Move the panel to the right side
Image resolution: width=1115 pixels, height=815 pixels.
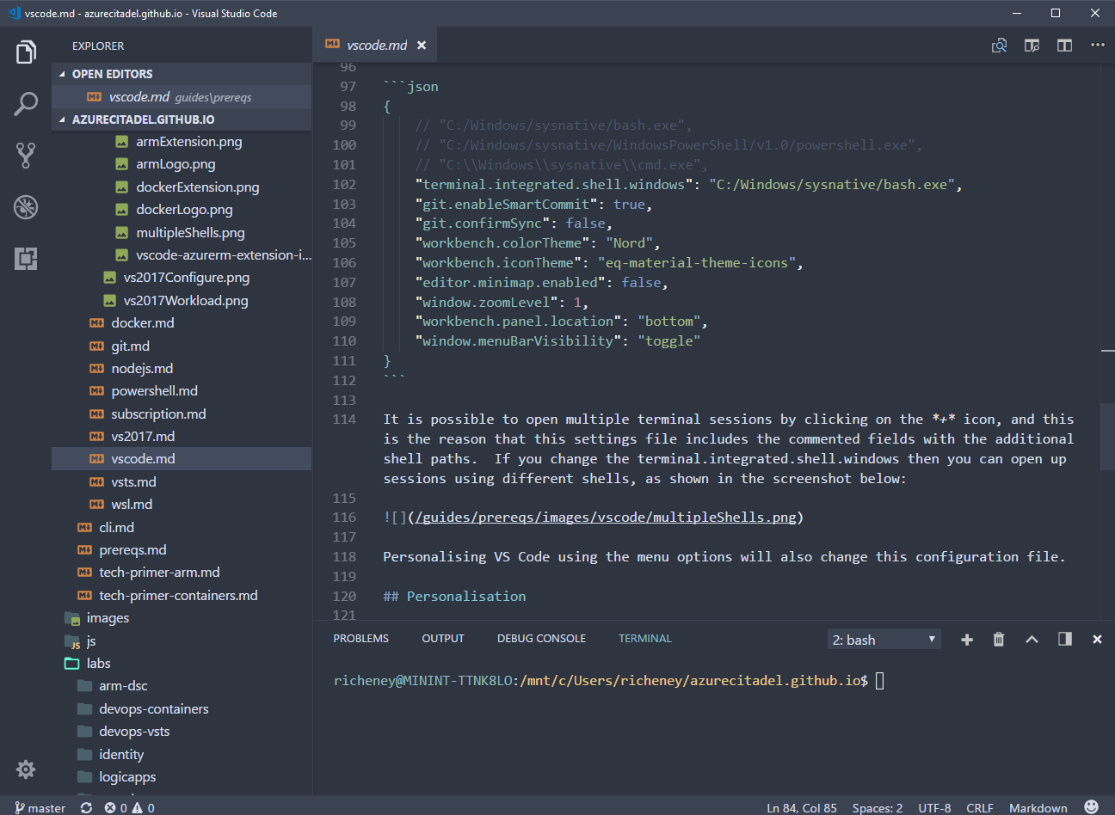click(x=1064, y=639)
